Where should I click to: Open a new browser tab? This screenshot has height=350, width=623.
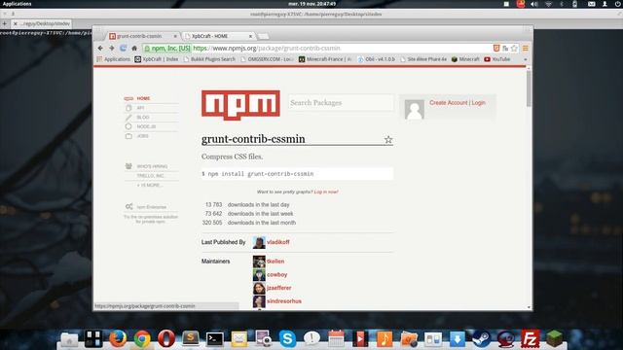click(x=263, y=36)
